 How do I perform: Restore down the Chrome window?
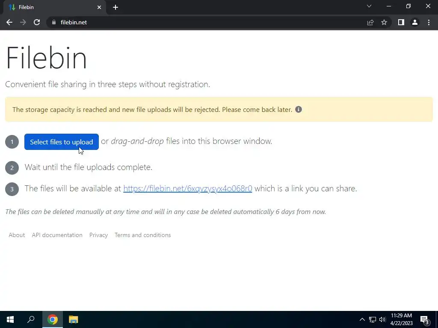click(408, 6)
